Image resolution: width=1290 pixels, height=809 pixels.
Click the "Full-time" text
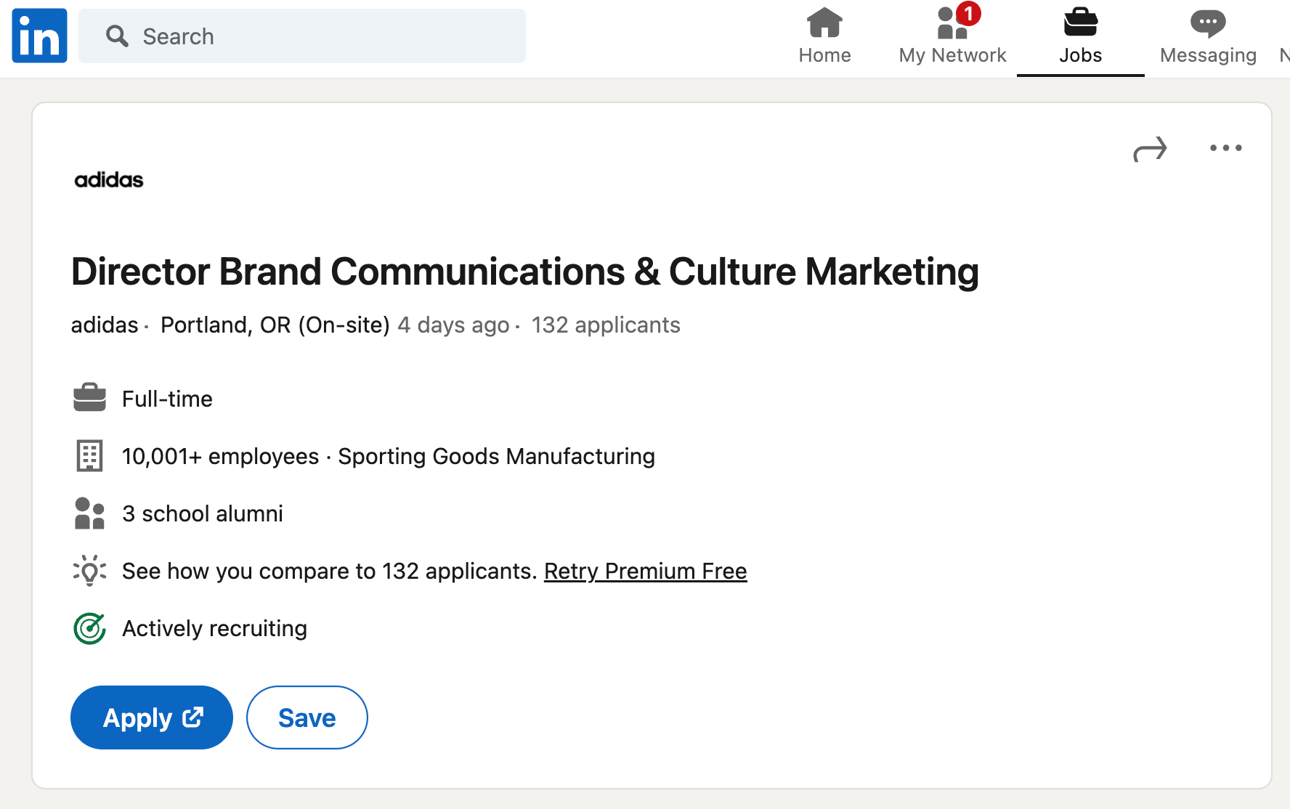pos(167,399)
